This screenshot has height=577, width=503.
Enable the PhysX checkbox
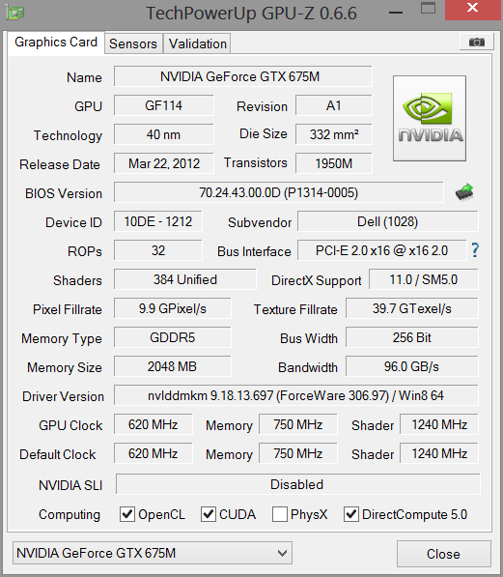[280, 514]
